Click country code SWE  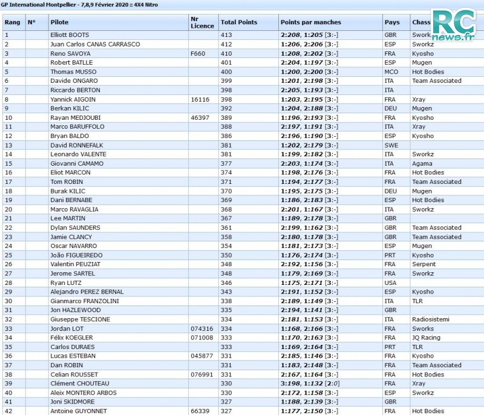pyautogui.click(x=391, y=145)
